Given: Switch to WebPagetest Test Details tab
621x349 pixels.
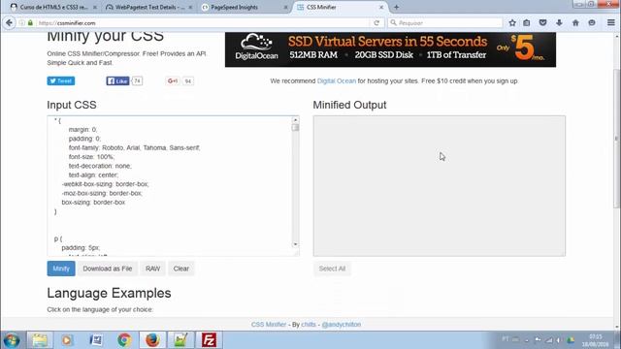Looking at the screenshot, I should 148,7.
